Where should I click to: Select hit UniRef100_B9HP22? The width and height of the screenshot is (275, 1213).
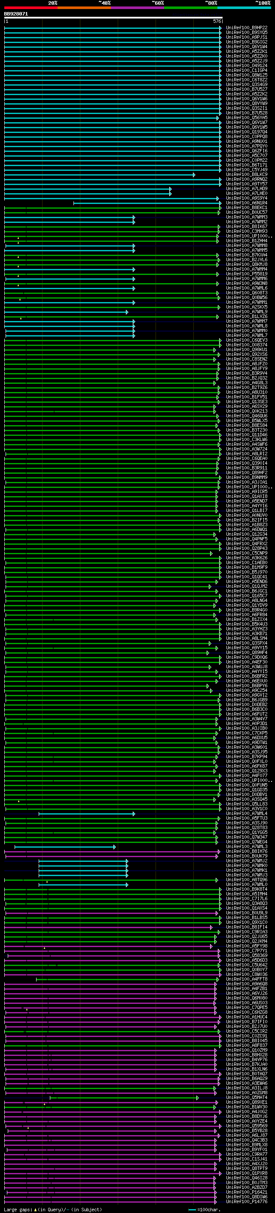[x=247, y=28]
